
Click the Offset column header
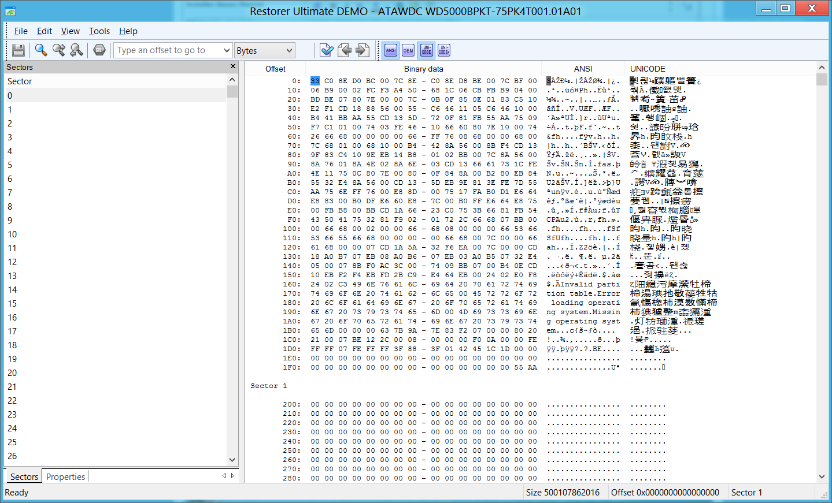(x=275, y=69)
